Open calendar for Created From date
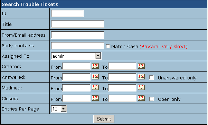This screenshot has width=208, height=125. point(95,66)
